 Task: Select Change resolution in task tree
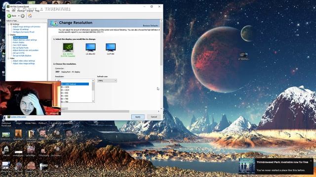(20, 37)
